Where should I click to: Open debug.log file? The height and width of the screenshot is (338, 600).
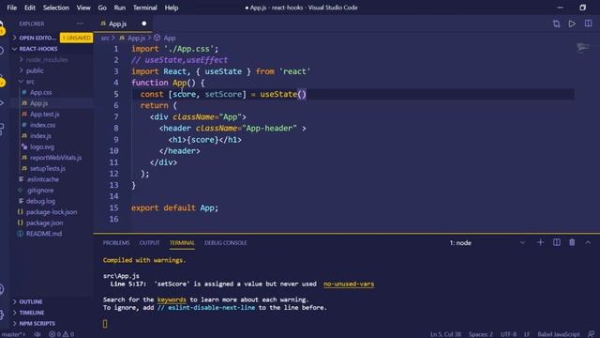click(x=40, y=201)
